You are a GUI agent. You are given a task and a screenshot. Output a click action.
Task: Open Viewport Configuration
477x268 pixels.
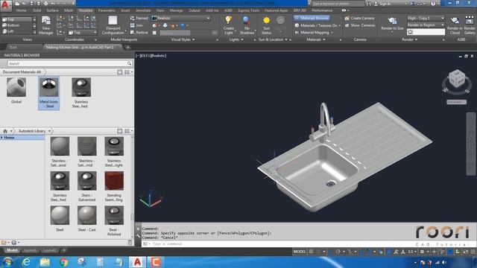[113, 25]
